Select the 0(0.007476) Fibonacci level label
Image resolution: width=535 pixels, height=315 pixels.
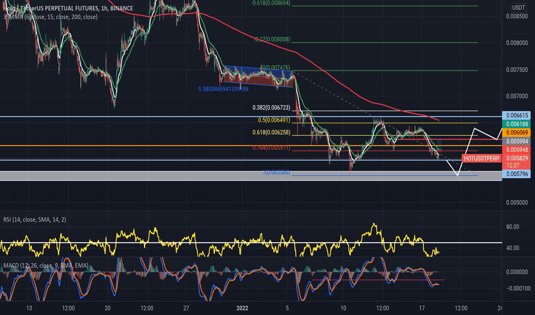(x=276, y=68)
